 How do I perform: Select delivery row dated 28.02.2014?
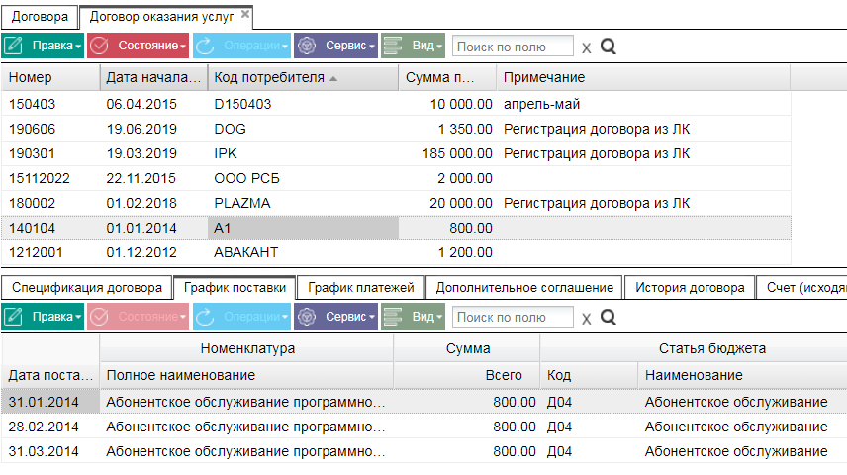point(424,427)
